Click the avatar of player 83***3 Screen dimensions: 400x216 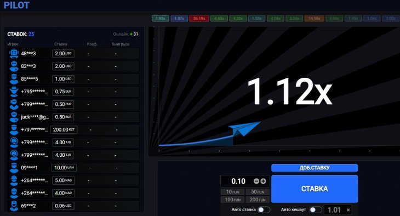tap(14, 66)
